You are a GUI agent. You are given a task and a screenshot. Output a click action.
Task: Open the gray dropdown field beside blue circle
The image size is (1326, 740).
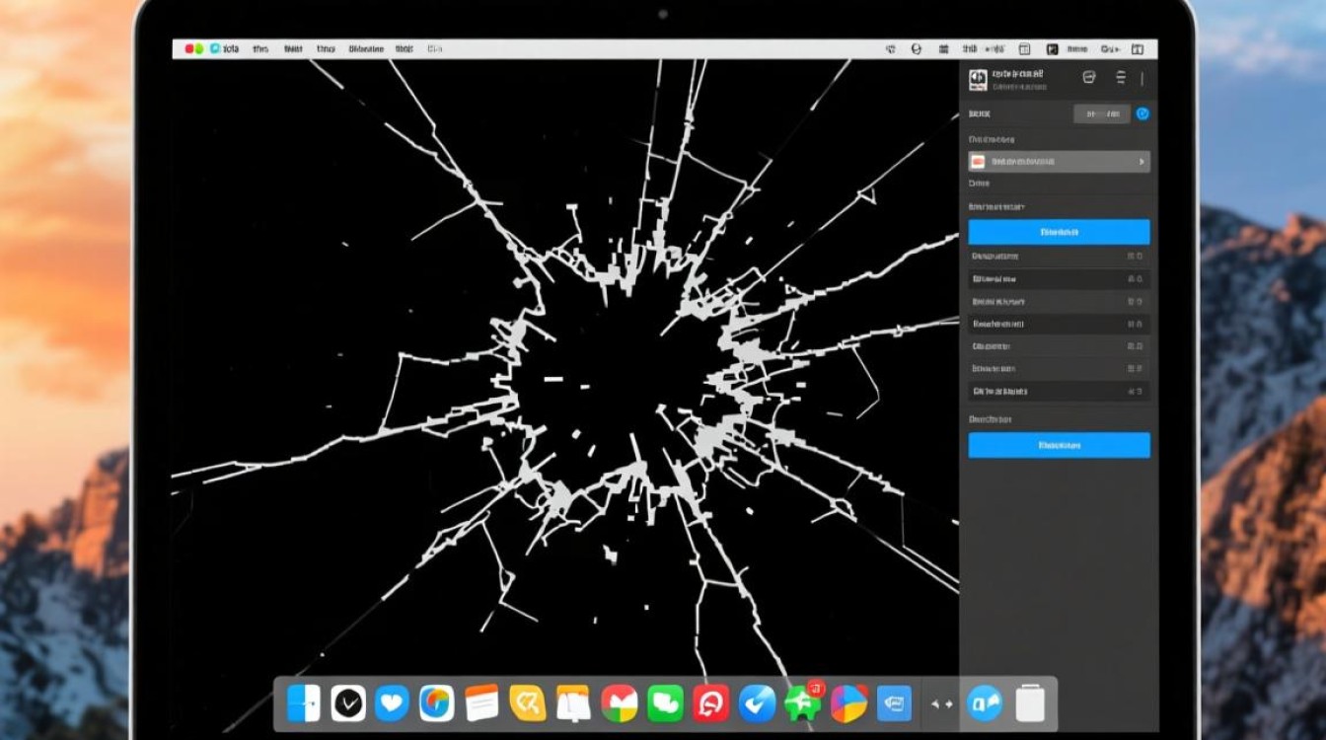[x=1101, y=114]
